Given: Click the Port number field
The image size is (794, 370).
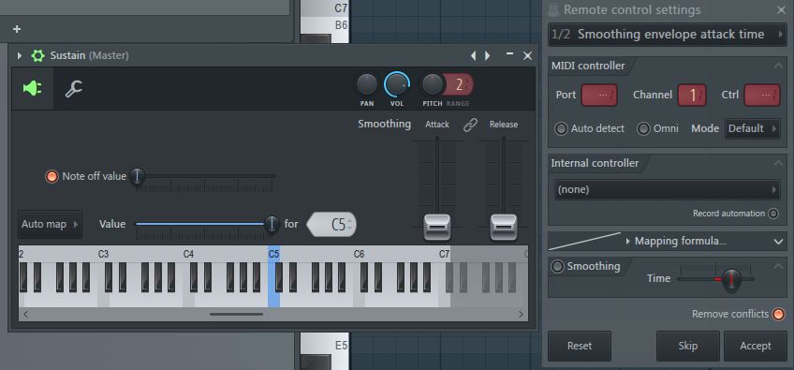Looking at the screenshot, I should 599,96.
